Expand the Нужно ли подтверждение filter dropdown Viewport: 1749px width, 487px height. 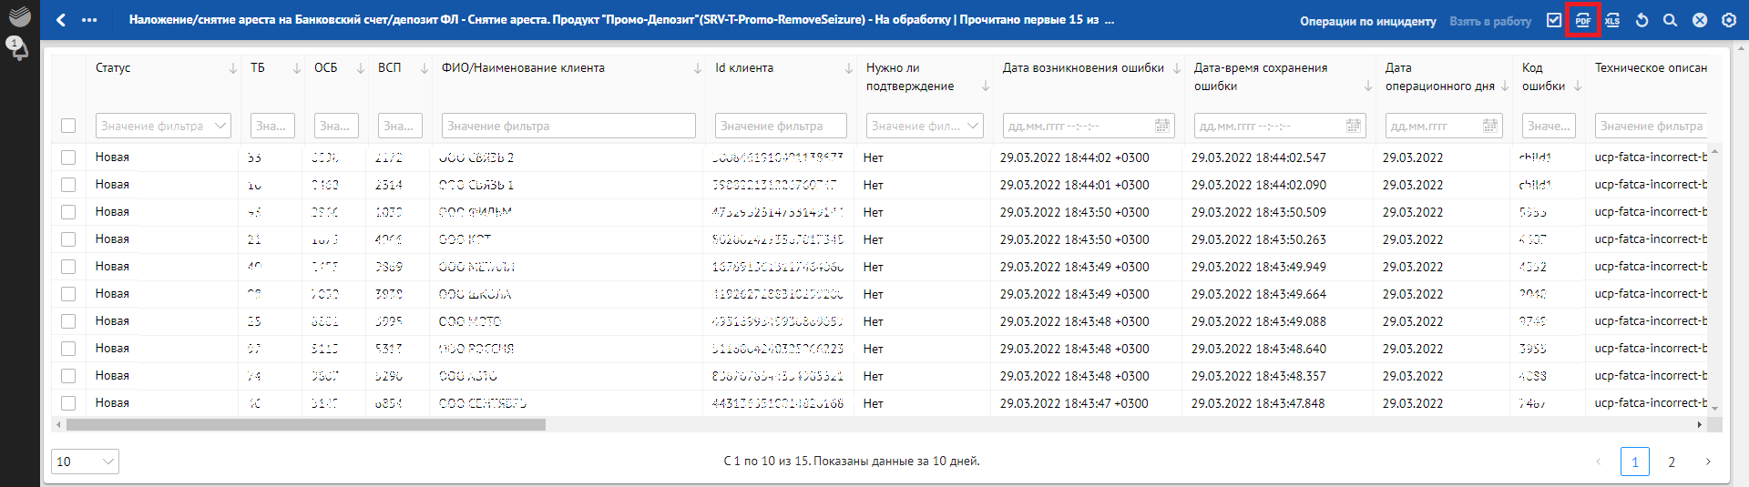973,126
